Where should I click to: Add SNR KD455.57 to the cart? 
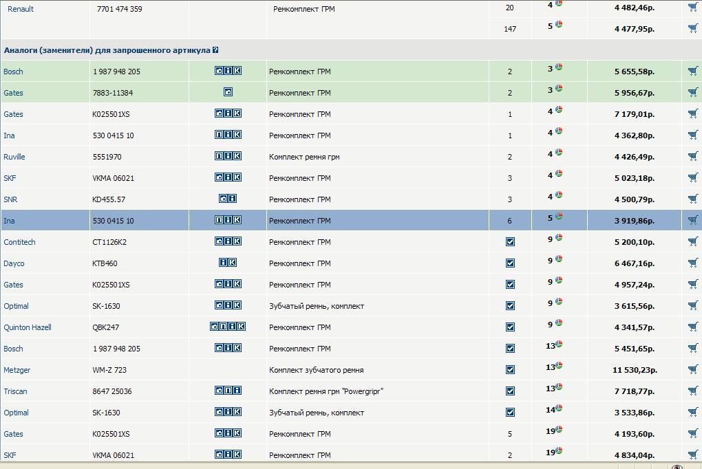click(x=692, y=199)
